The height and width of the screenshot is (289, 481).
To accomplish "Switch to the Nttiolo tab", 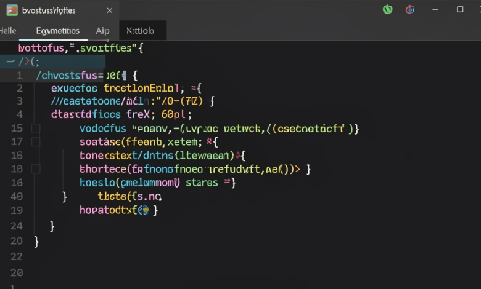I will 140,31.
